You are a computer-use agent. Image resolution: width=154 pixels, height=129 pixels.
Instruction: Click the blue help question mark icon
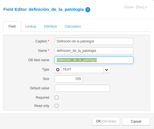coord(88,10)
